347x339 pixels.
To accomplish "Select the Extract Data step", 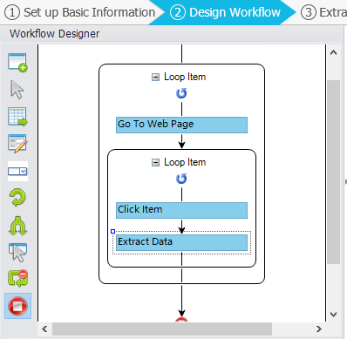I will click(181, 242).
